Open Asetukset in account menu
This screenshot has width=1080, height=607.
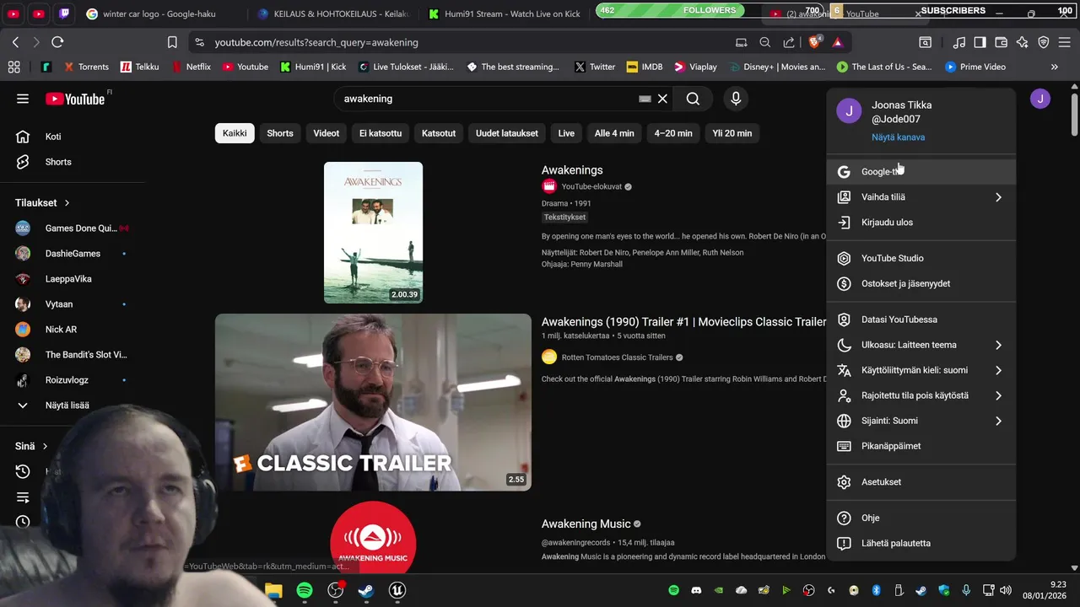pos(921,482)
